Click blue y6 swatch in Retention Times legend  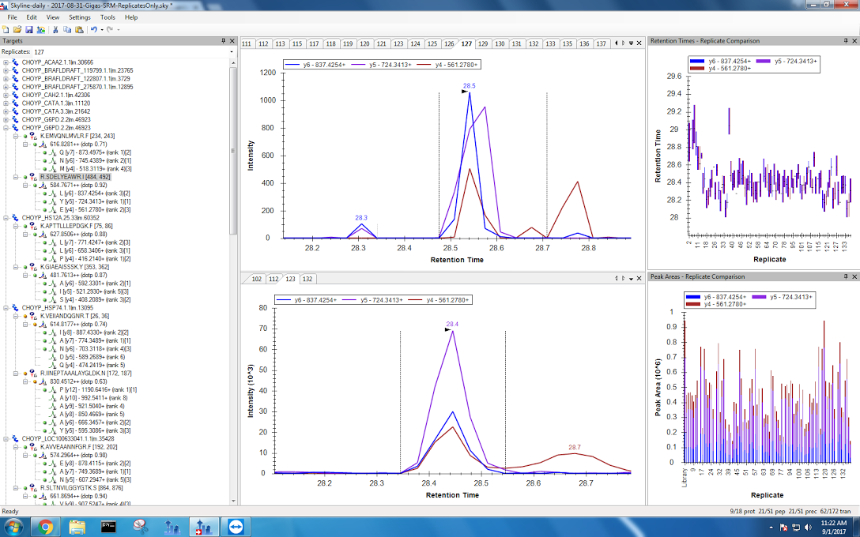click(x=697, y=61)
